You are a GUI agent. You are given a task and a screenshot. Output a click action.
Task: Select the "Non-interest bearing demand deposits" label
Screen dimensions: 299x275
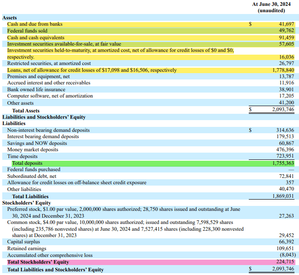point(48,130)
